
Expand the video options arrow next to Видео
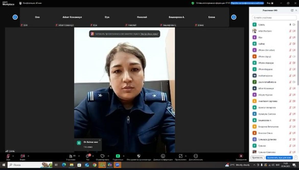28,156
